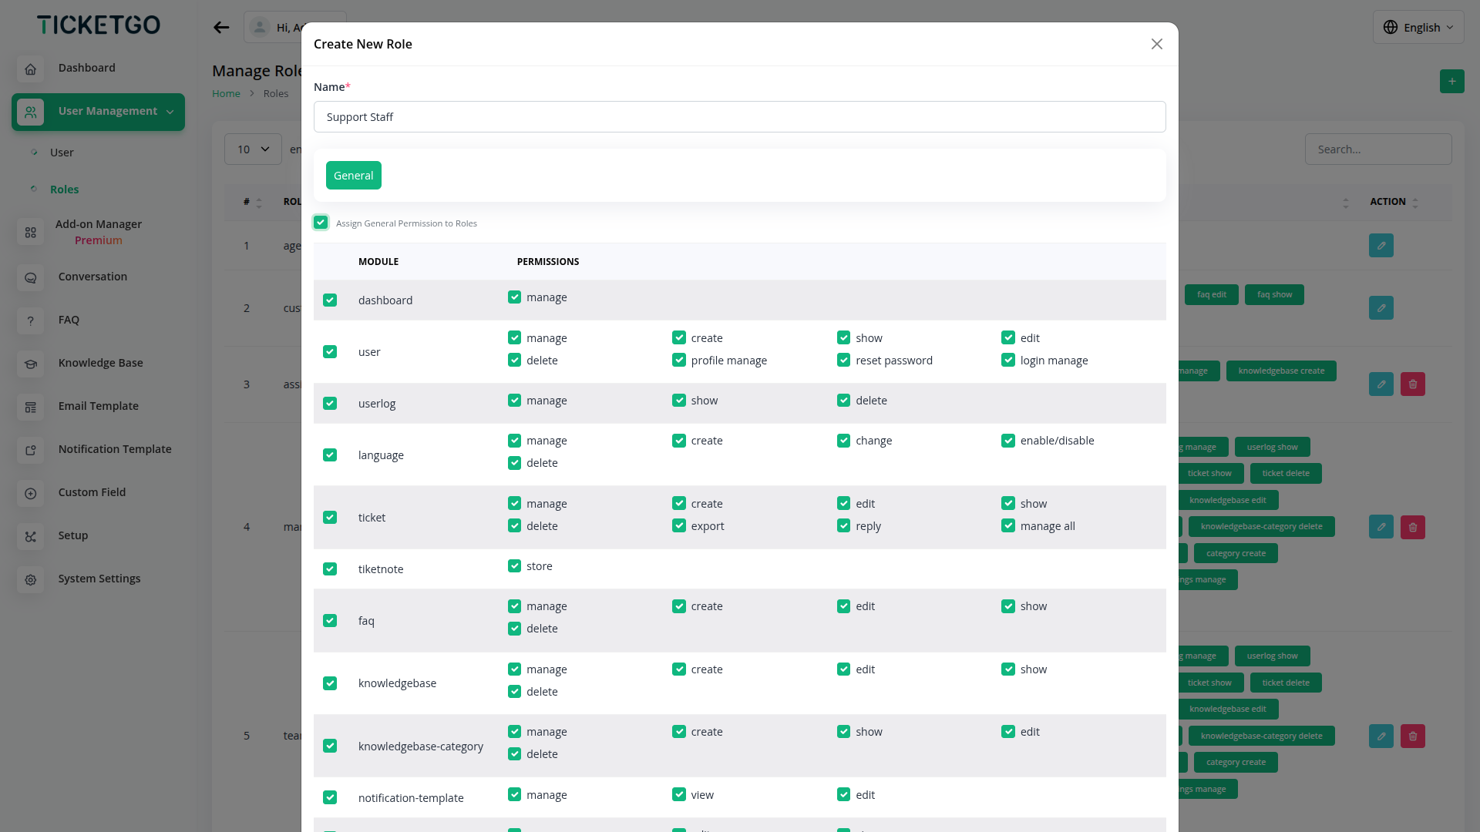Viewport: 1480px width, 832px height.
Task: Uncheck Assign General Permission to Roles
Action: [321, 223]
